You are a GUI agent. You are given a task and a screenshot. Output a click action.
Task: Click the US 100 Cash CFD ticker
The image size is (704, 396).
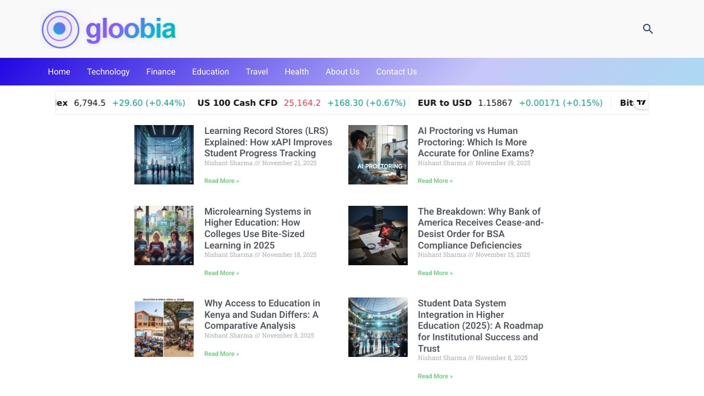tap(237, 103)
